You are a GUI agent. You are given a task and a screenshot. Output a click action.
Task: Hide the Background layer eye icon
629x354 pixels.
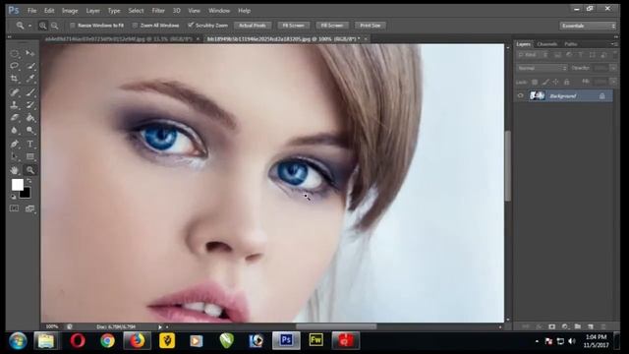pyautogui.click(x=520, y=96)
